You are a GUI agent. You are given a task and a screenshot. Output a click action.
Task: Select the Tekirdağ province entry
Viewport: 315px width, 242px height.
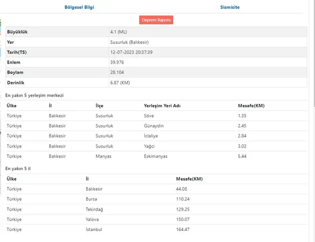[94, 209]
